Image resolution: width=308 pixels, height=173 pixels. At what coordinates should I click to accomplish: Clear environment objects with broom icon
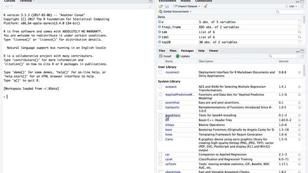(205, 6)
